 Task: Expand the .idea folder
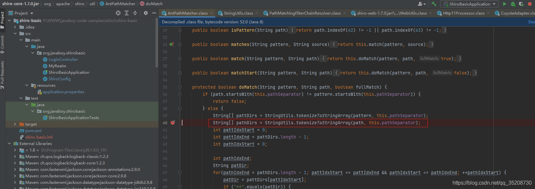(x=15, y=27)
